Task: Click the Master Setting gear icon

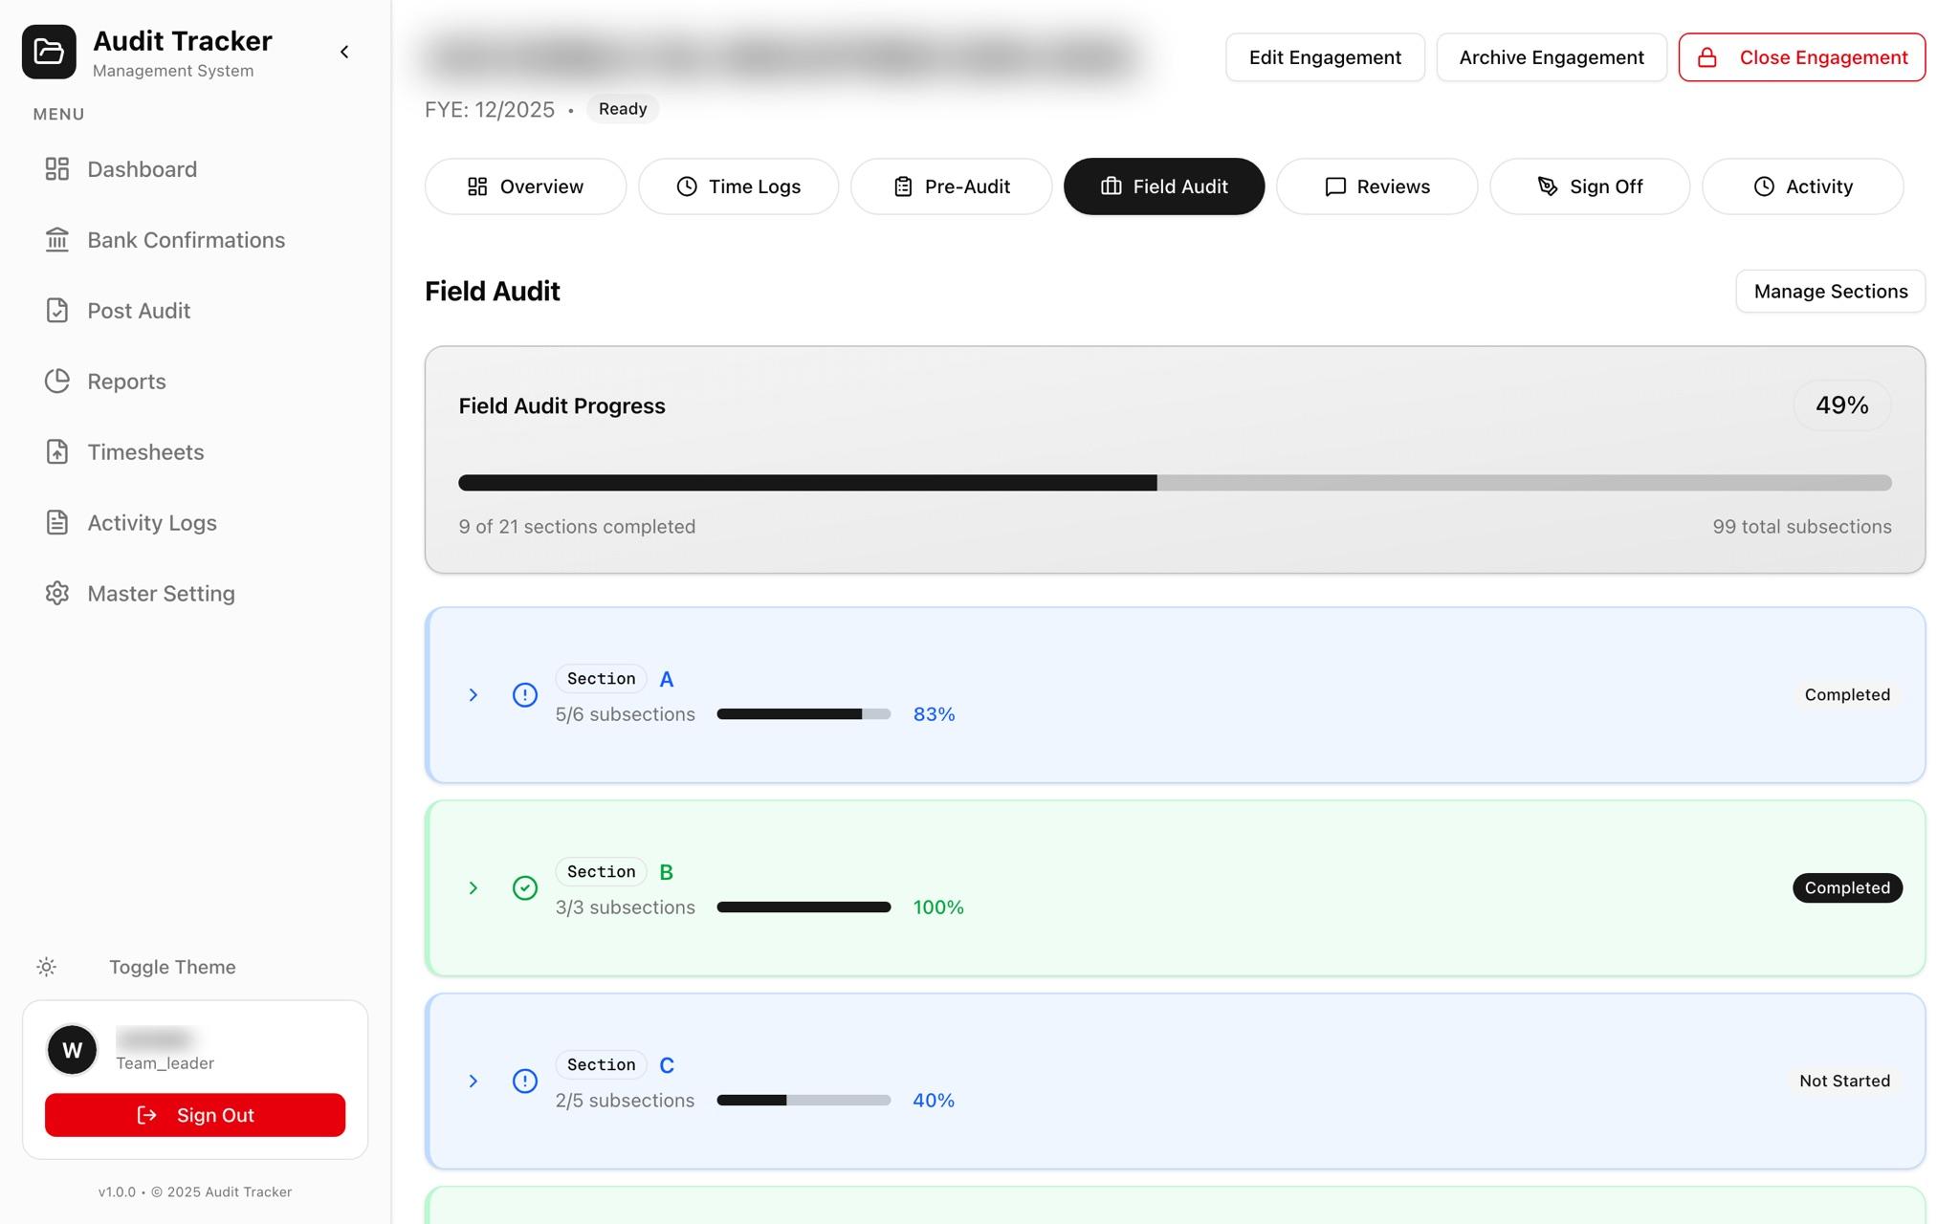Action: 57,594
